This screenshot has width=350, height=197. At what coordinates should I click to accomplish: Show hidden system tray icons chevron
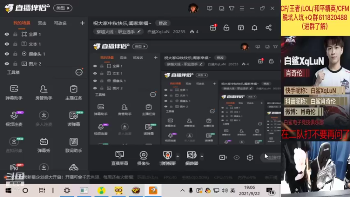[182, 190]
